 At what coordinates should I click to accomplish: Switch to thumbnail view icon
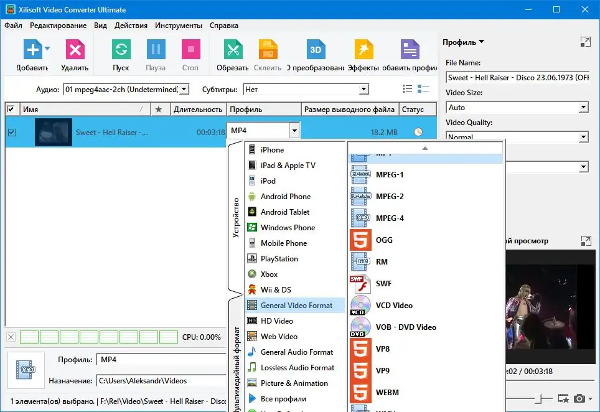click(423, 89)
